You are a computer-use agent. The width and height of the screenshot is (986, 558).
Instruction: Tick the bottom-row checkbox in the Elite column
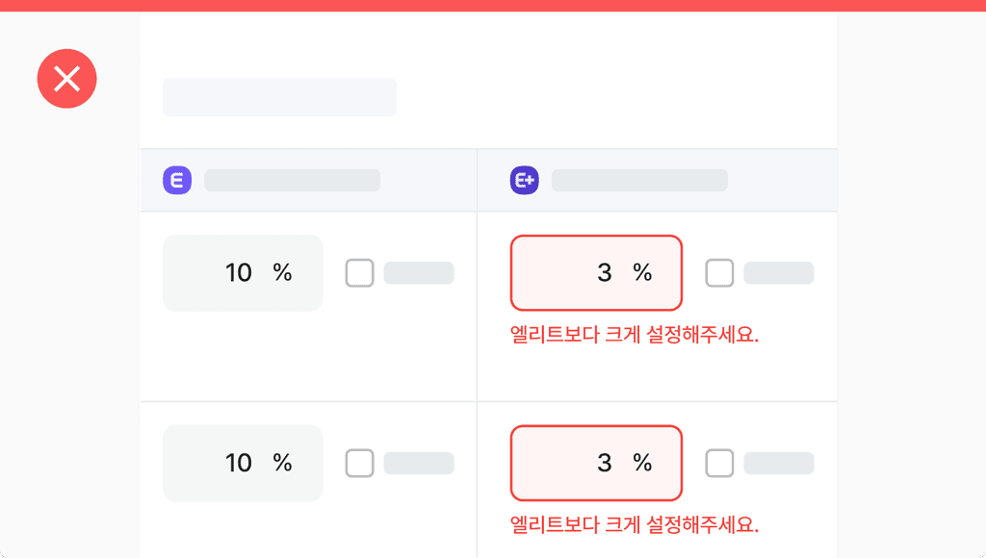click(359, 464)
